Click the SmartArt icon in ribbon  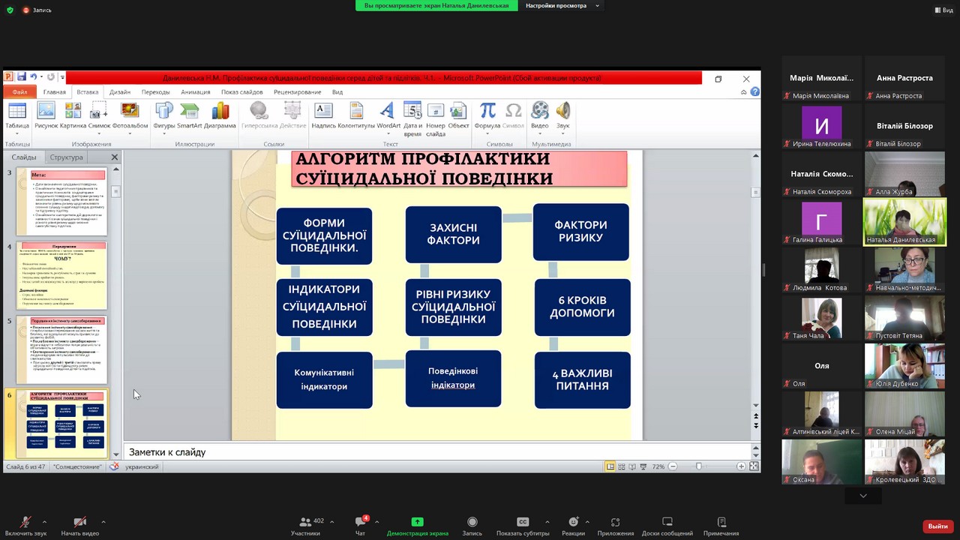click(x=189, y=116)
